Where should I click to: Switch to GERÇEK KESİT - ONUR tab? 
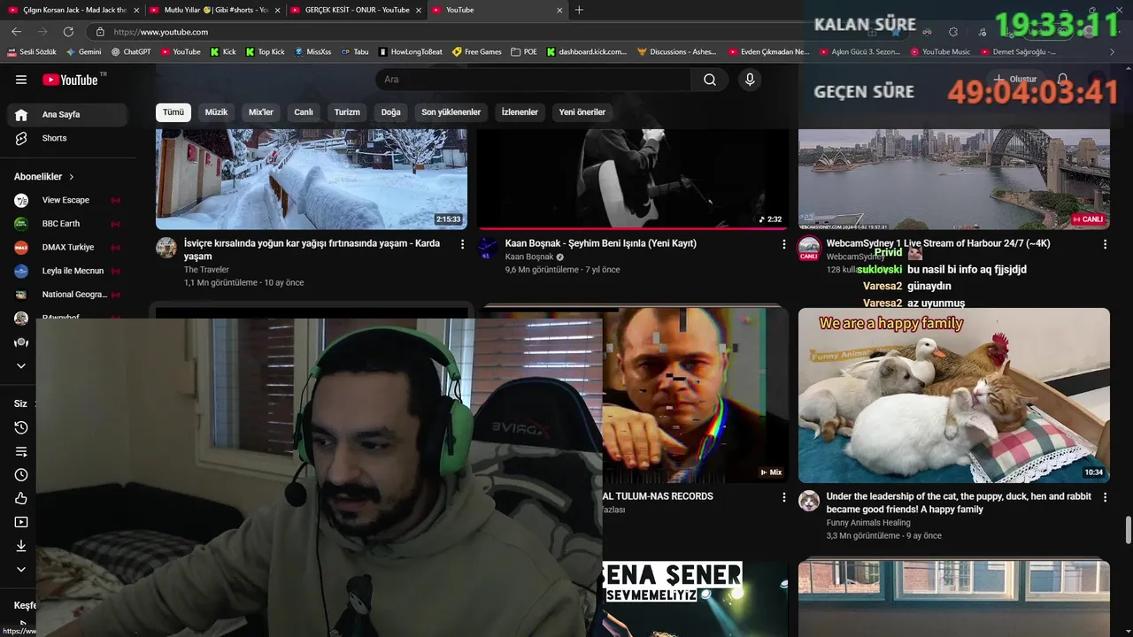point(354,10)
